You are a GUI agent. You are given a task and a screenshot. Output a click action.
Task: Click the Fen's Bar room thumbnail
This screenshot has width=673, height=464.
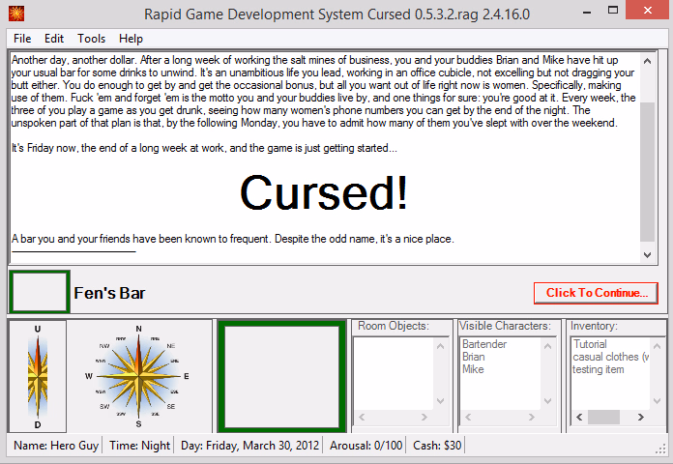click(x=40, y=291)
